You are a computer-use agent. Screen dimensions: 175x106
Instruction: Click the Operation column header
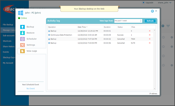point(52,27)
